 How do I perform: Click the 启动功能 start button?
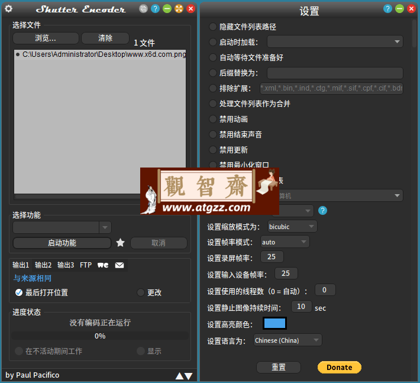pos(62,243)
